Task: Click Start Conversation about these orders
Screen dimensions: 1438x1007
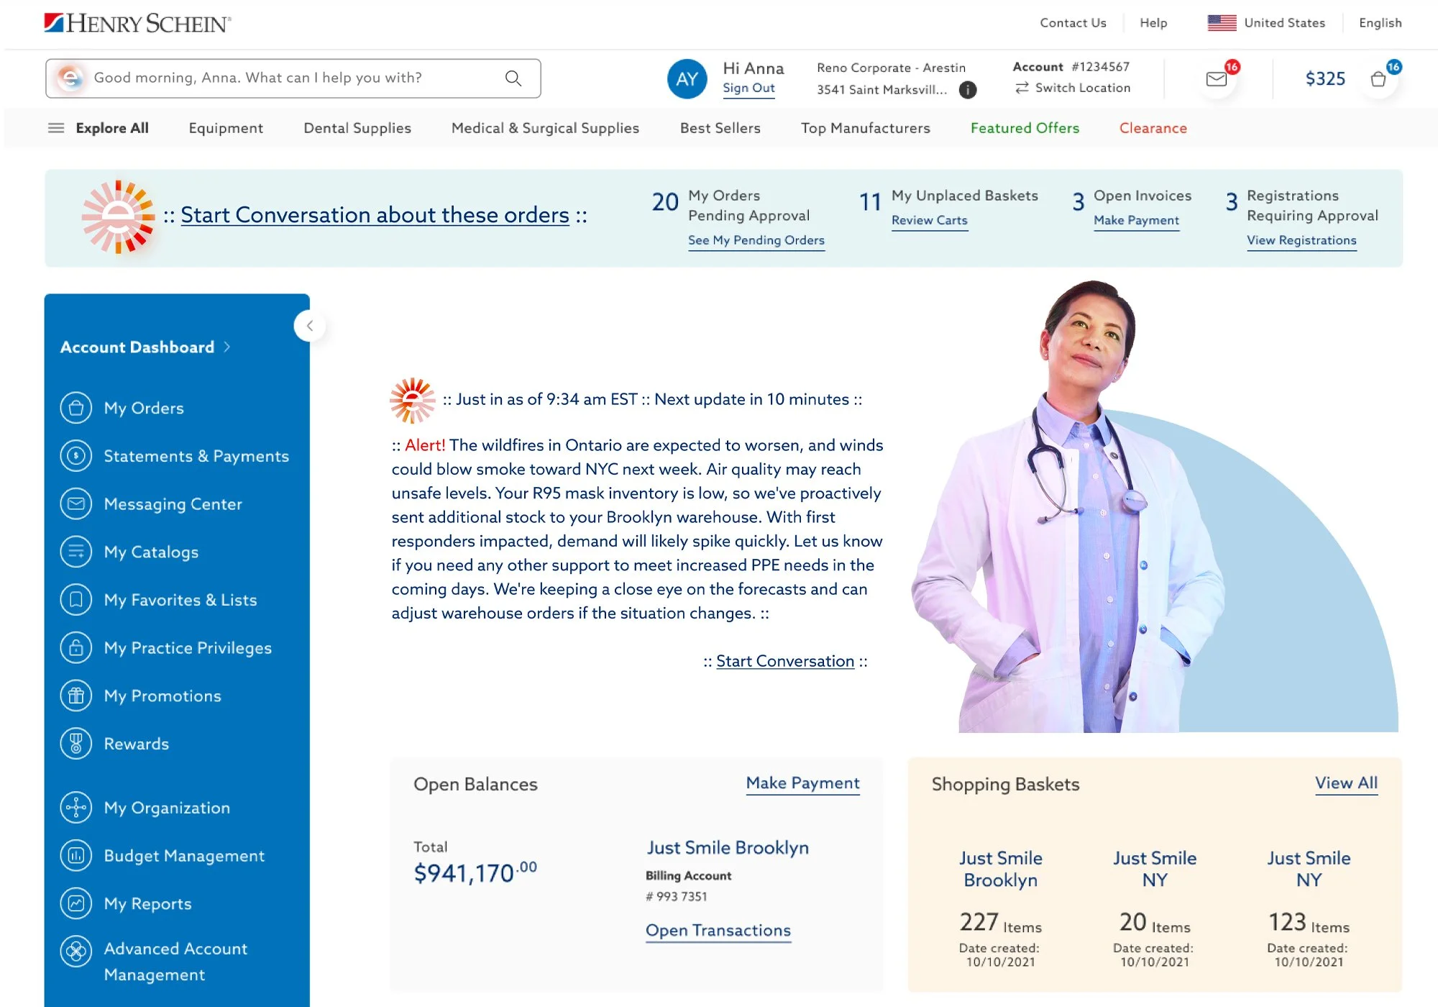Action: [375, 215]
